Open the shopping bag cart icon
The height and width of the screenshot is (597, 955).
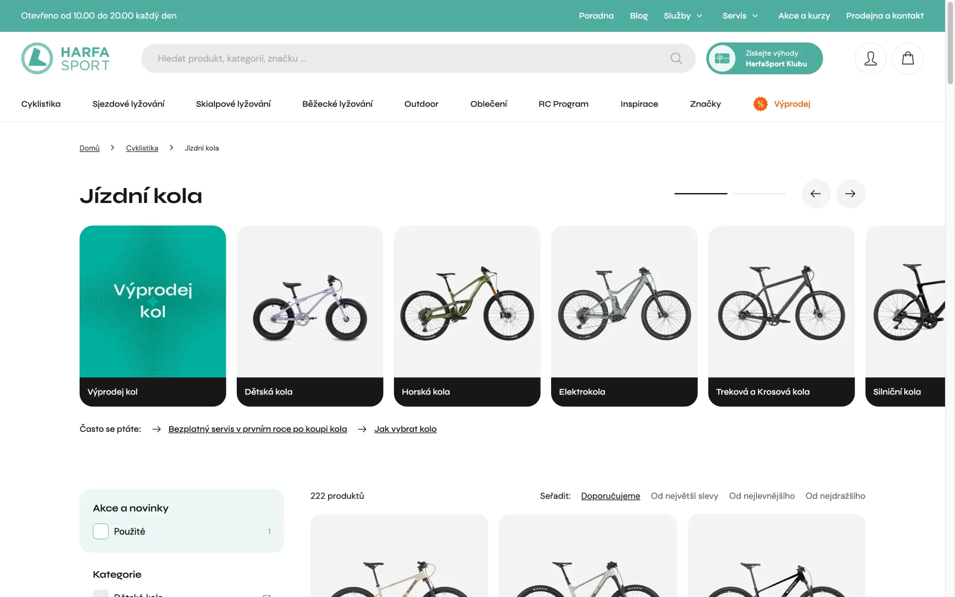[908, 58]
